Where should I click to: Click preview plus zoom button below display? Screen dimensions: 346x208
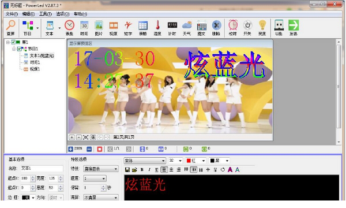point(72,138)
